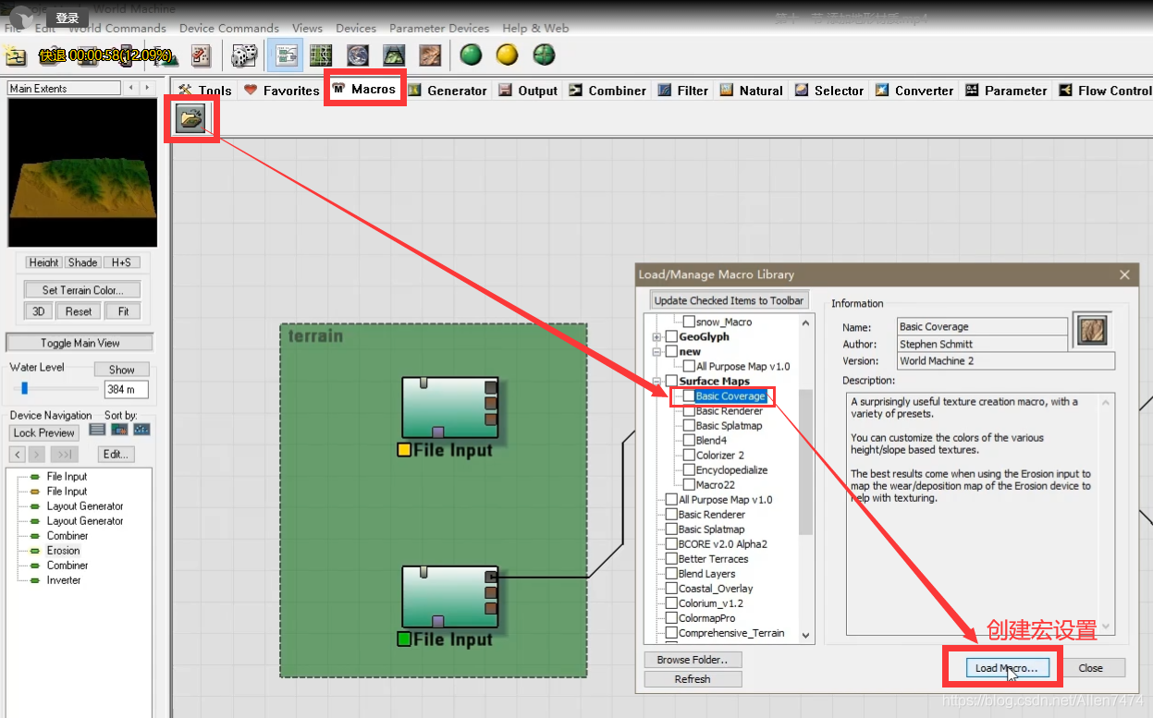Check the Colorizer 2 macro checkbox
Screen dimensions: 1153x718
[688, 456]
